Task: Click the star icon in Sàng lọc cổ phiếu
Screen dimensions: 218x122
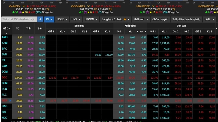Action: (125, 19)
